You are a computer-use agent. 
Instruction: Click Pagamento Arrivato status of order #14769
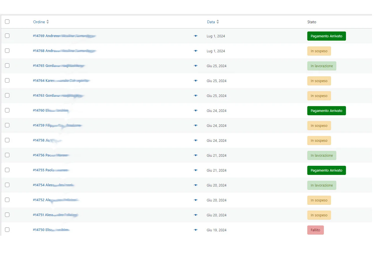pos(326,36)
